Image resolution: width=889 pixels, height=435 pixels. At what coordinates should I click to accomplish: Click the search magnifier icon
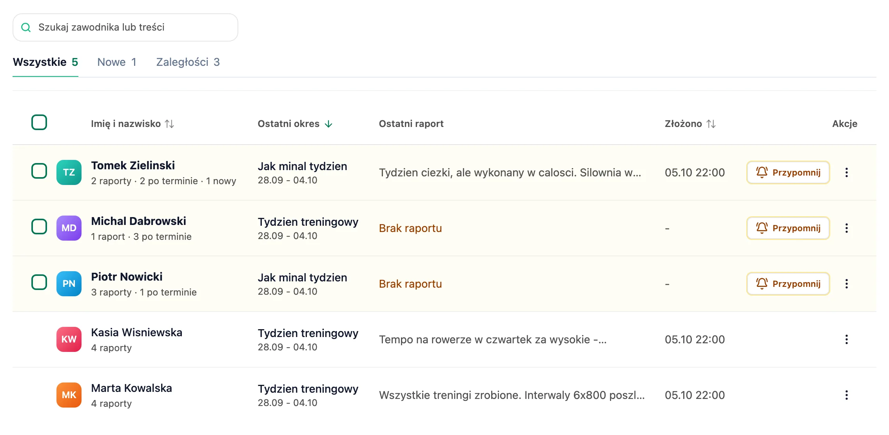(x=26, y=27)
